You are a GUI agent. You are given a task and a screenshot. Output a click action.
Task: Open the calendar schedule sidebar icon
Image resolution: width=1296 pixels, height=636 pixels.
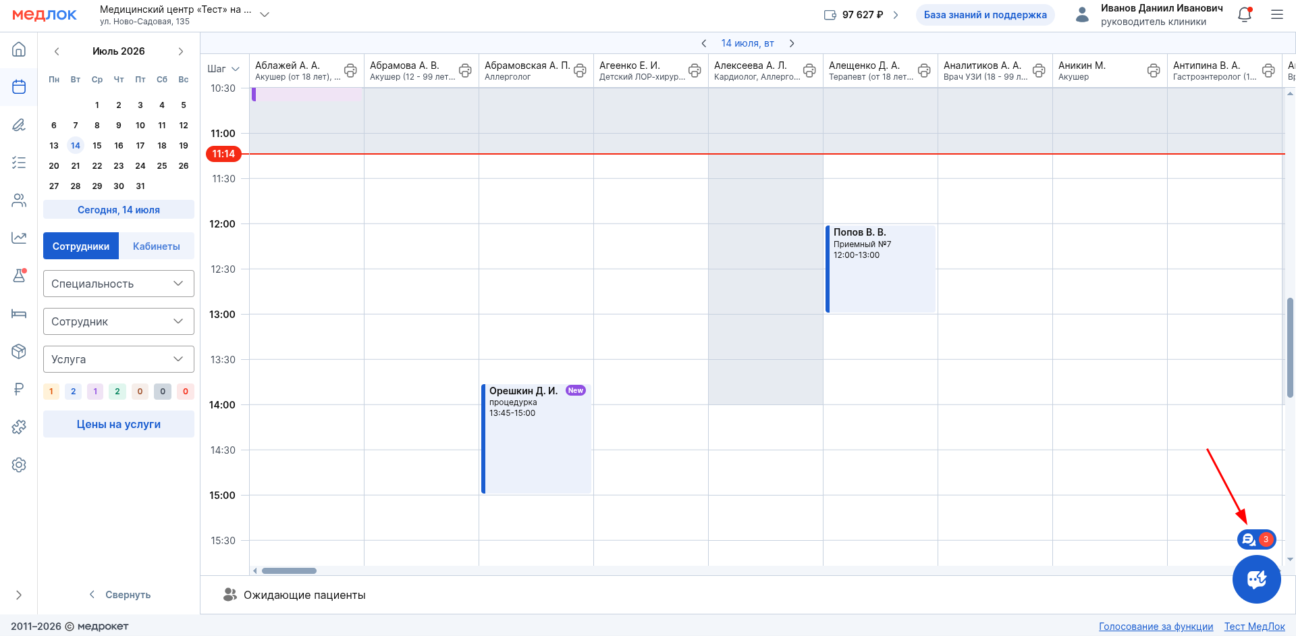[x=19, y=87]
